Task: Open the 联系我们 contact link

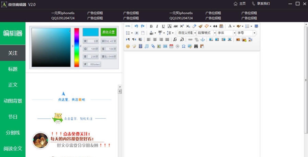Action: (261, 3)
